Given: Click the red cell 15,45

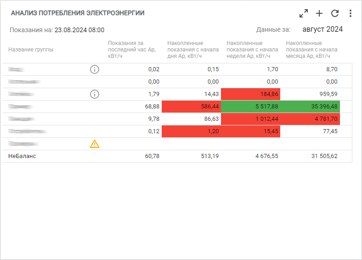Looking at the screenshot, I should click(250, 131).
